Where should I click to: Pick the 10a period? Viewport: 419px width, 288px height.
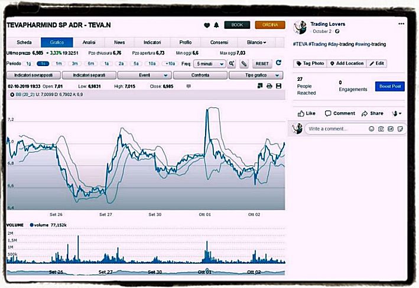coord(152,64)
